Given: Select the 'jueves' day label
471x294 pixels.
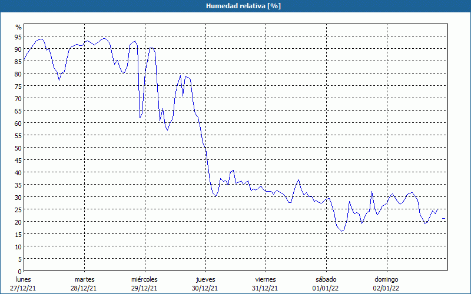Looking at the screenshot, I should click(205, 279).
